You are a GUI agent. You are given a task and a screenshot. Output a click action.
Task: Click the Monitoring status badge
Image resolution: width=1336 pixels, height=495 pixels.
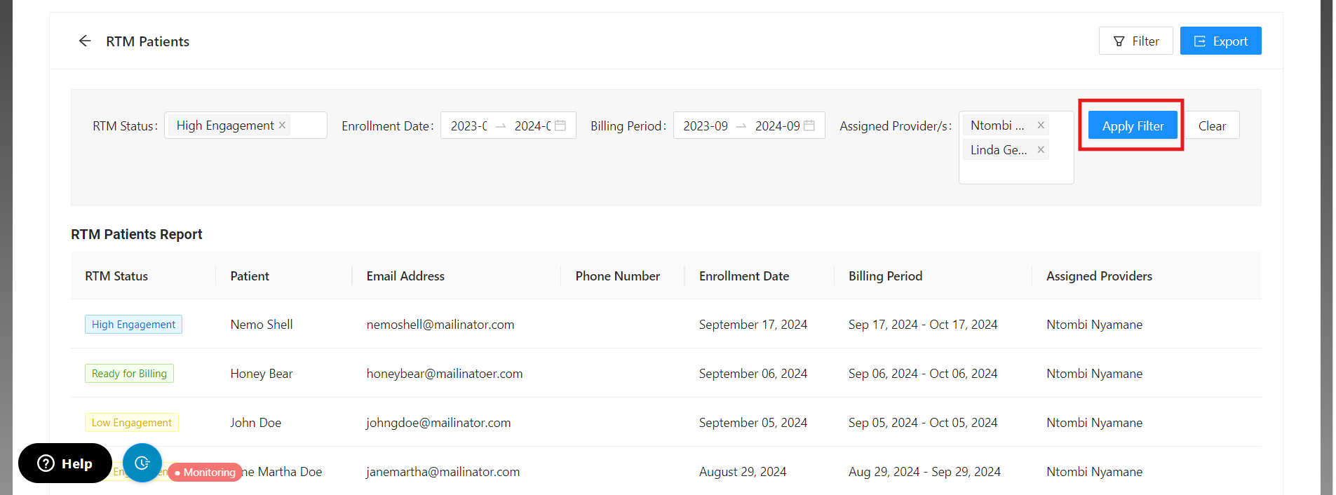pos(205,473)
